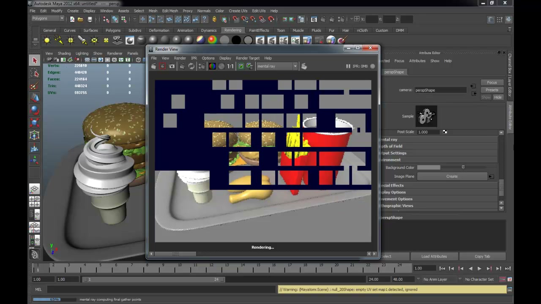Open Render menu in Render View
Viewport: 541px width, 304px height.
pos(180,58)
